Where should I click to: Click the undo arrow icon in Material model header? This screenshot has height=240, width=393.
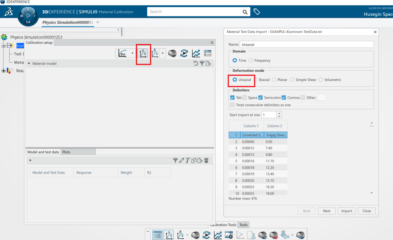point(196,63)
